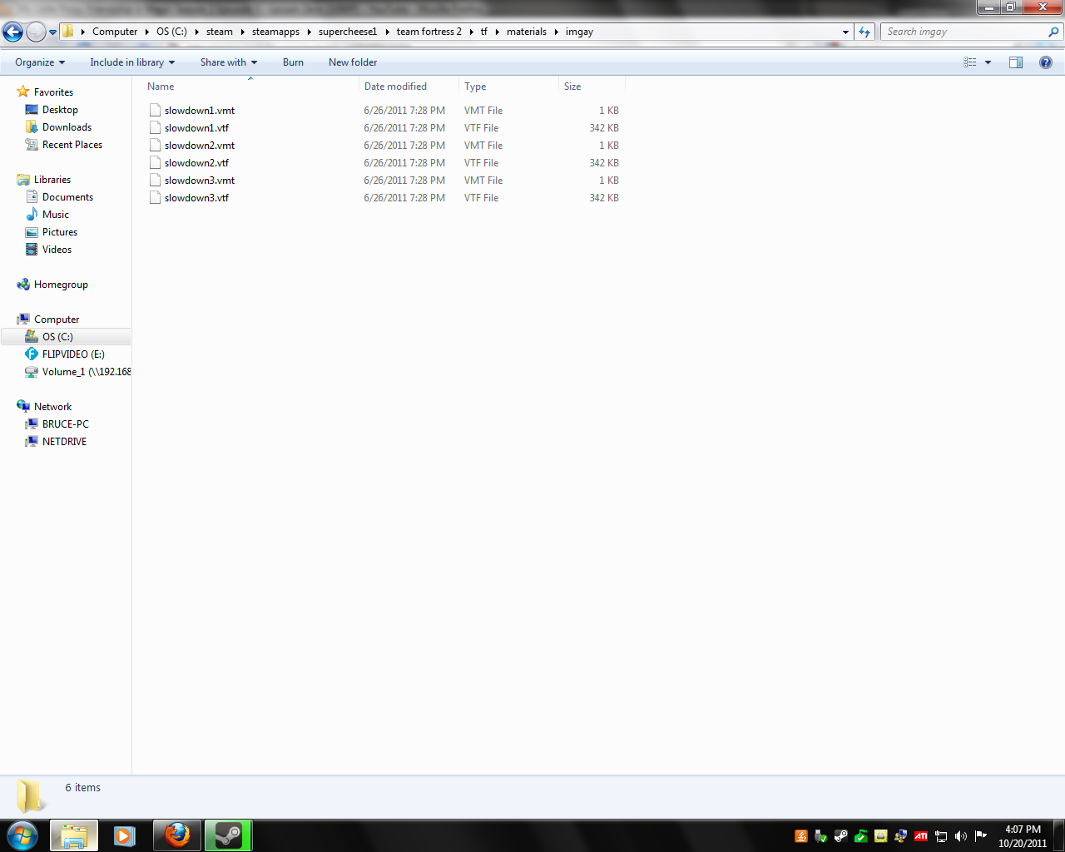Click the volume speaker tray icon
1065x852 pixels.
[961, 836]
